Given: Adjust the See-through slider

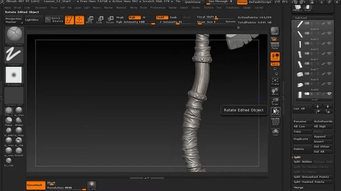Looking at the screenshot, I should click(220, 2).
